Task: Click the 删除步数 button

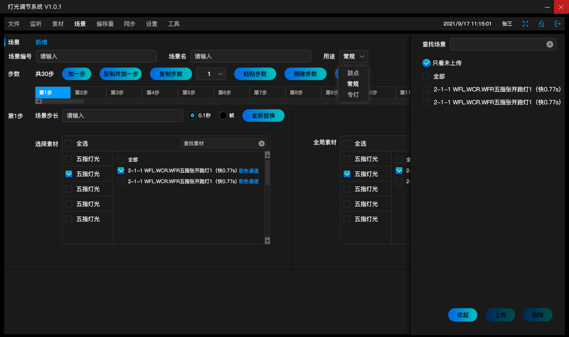Action: click(305, 74)
